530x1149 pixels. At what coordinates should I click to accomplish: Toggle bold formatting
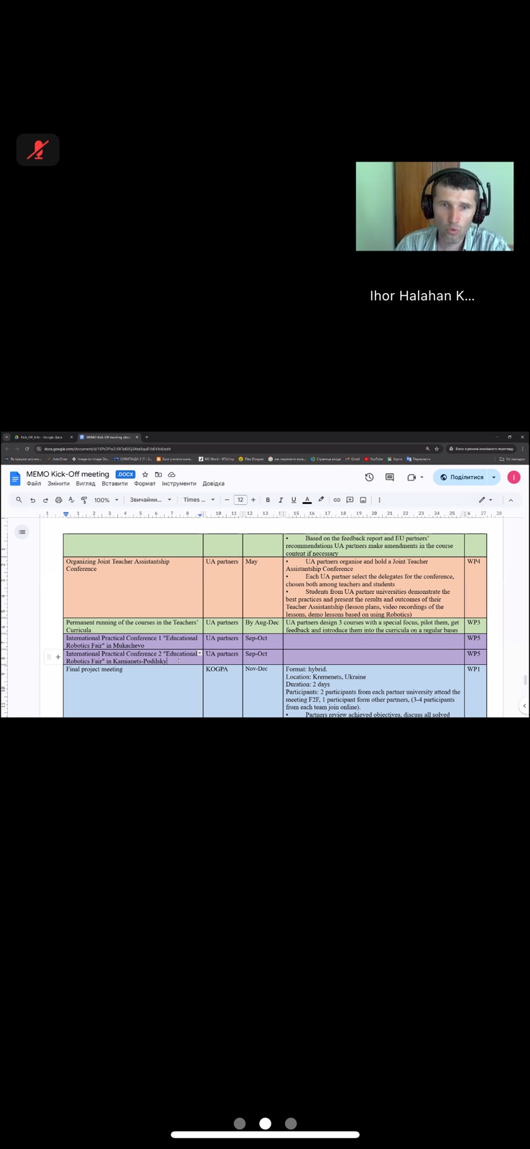[x=268, y=500]
